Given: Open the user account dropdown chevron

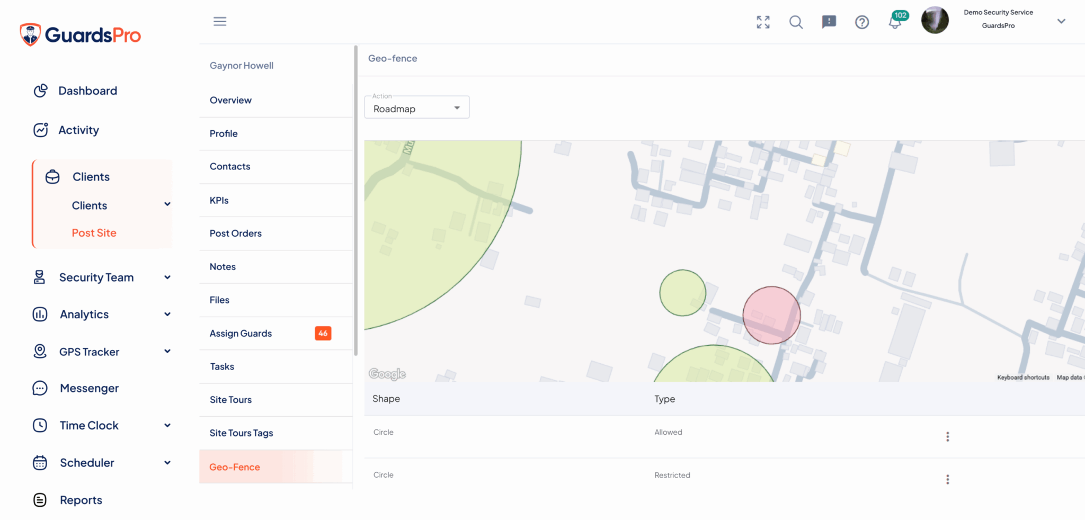Looking at the screenshot, I should tap(1061, 21).
